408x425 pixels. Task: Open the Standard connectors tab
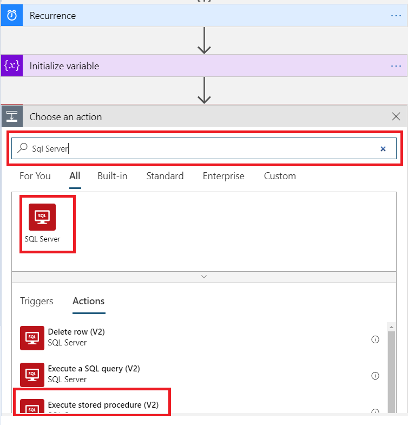(165, 176)
